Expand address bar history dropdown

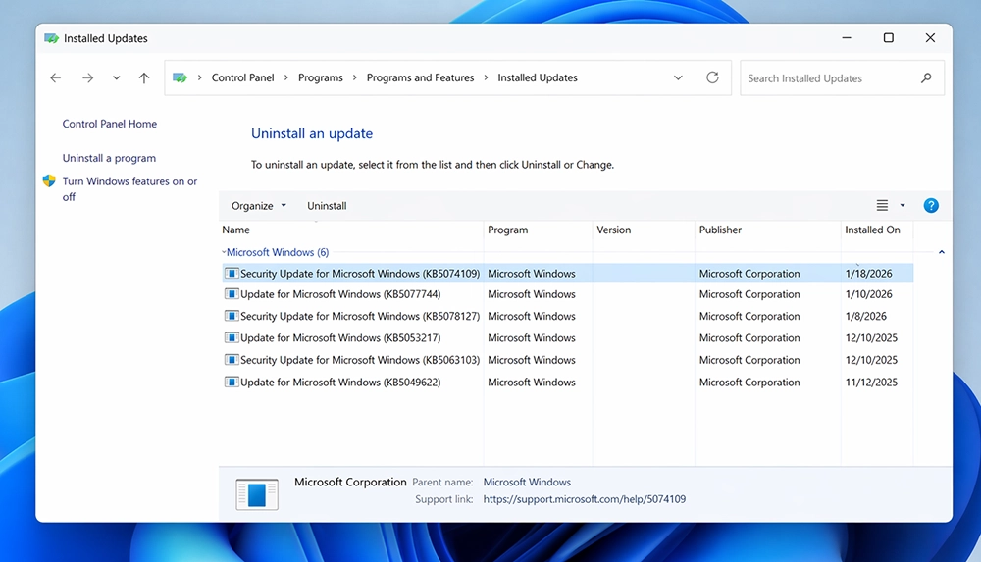tap(678, 78)
